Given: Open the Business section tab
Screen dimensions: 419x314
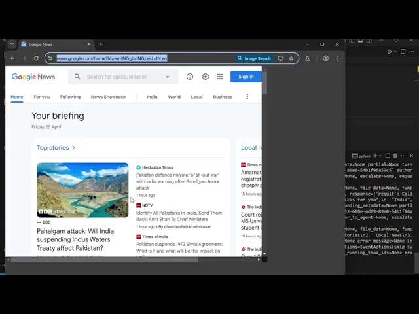Looking at the screenshot, I should point(223,97).
